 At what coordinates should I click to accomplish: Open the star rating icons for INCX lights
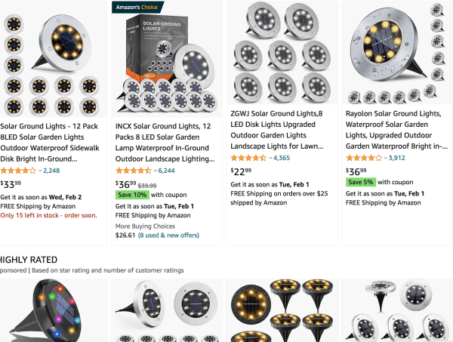[x=134, y=171]
